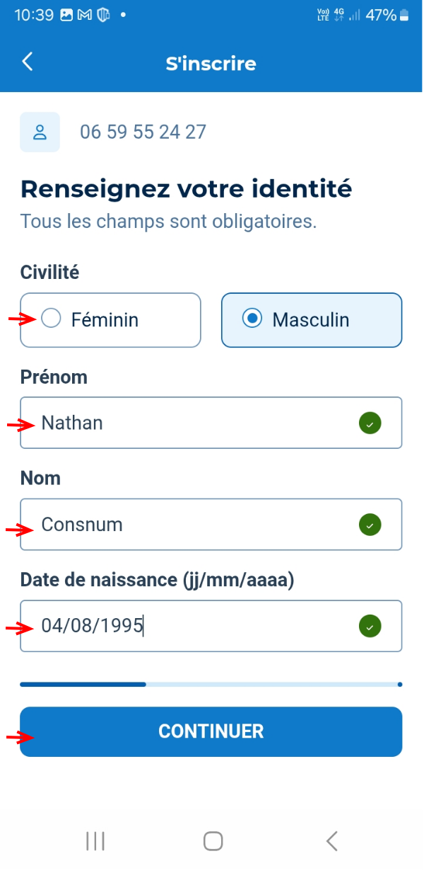Tap the green checkmark in Nom field

coord(370,525)
